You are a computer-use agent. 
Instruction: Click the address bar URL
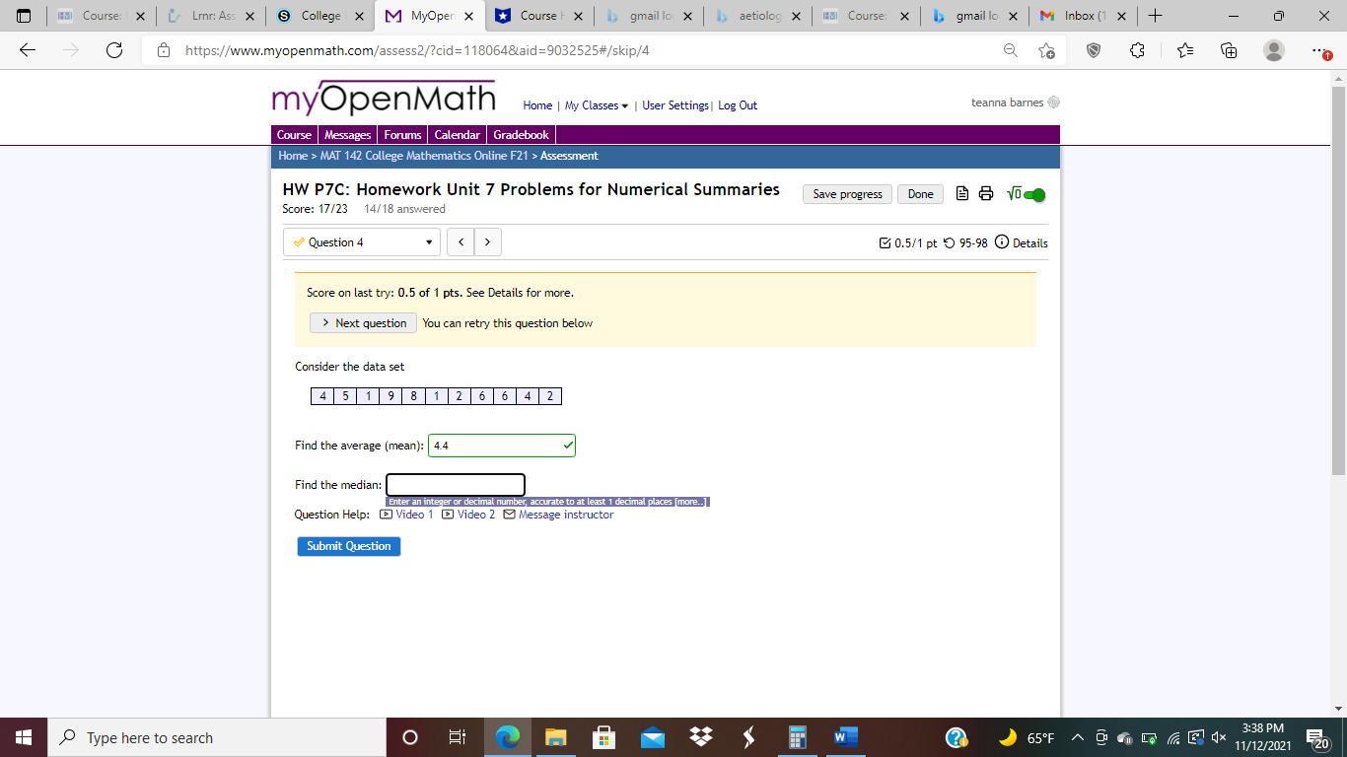click(x=417, y=50)
